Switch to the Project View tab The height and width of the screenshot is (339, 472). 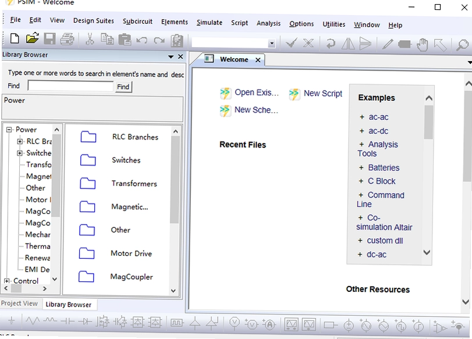[19, 303]
